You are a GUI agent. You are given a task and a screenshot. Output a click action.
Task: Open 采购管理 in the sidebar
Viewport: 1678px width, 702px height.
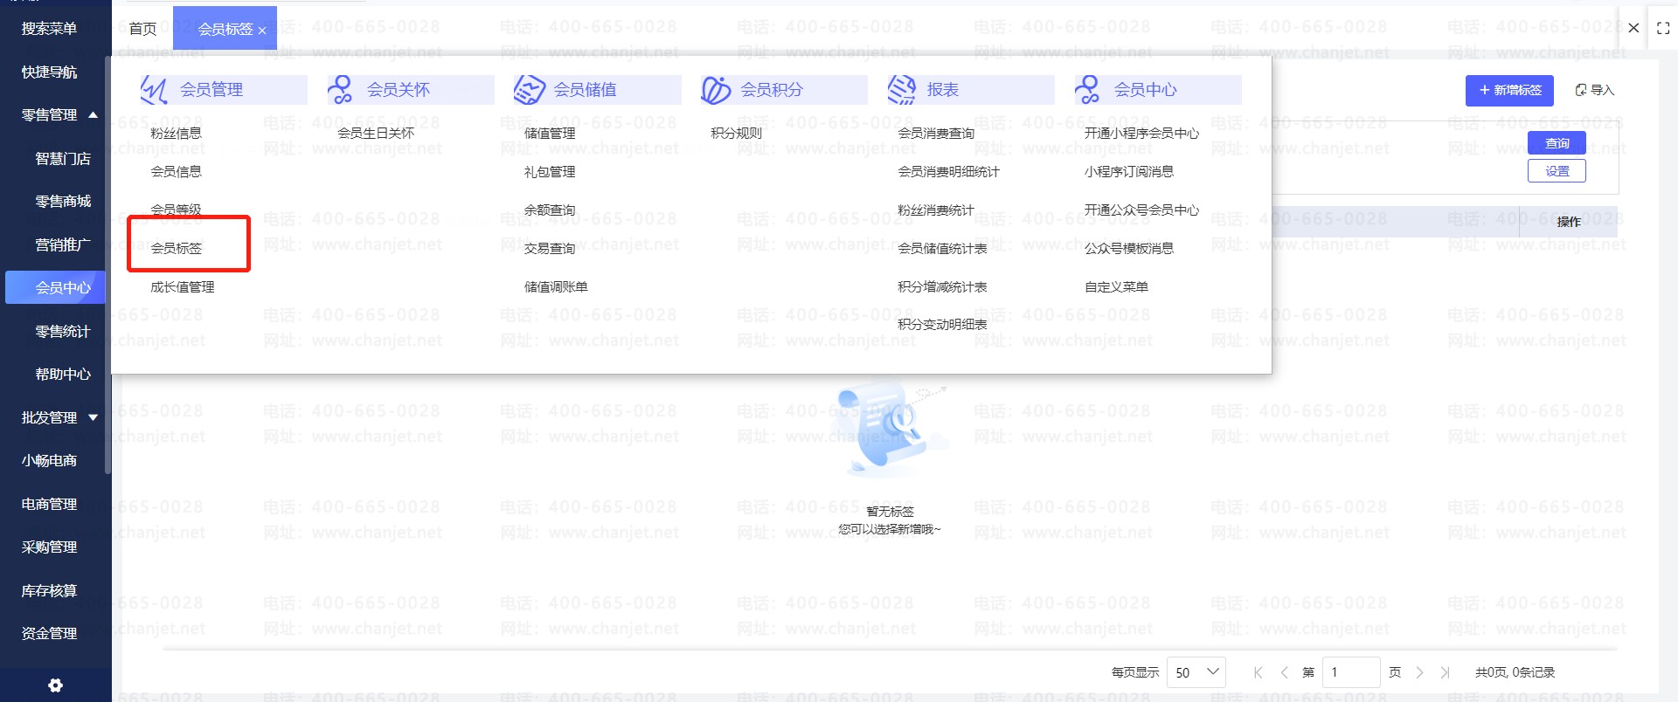[x=50, y=547]
